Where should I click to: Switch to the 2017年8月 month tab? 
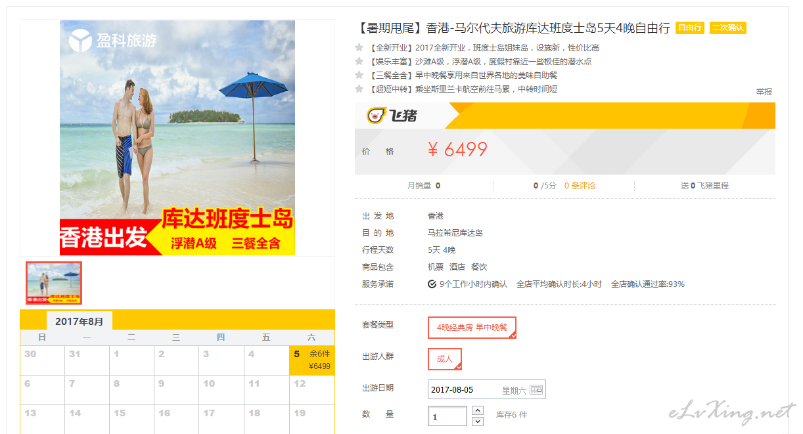(80, 321)
